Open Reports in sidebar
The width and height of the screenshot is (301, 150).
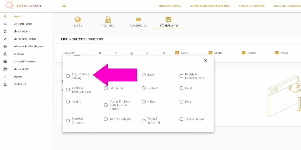pyautogui.click(x=18, y=77)
